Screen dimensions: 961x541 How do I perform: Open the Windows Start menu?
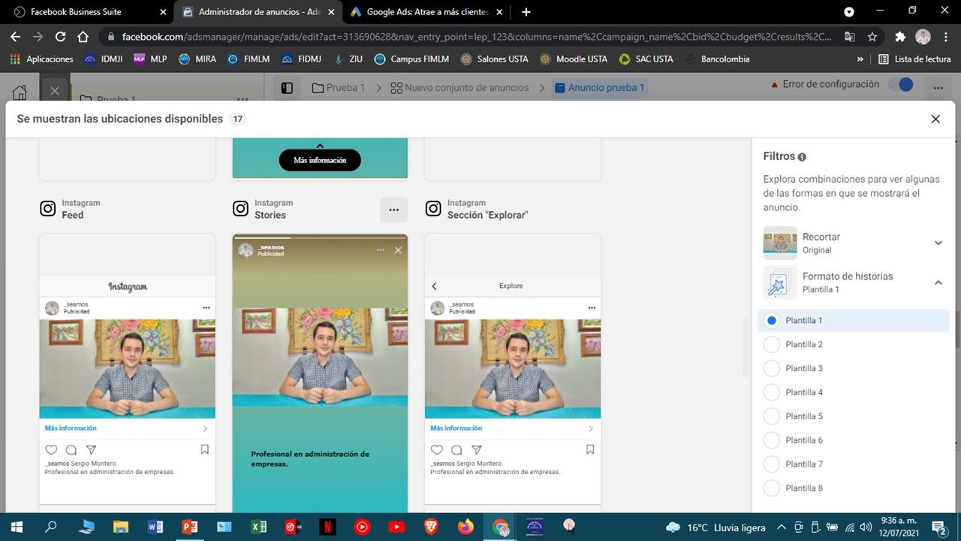tap(16, 527)
